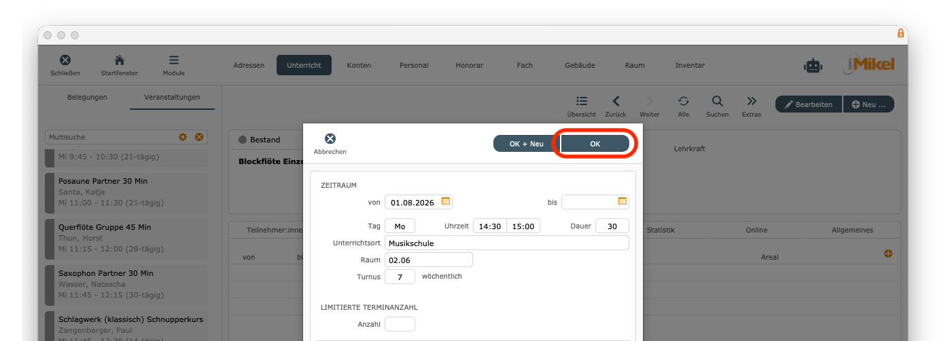946x341 pixels.
Task: Click the Abbrechen cancel icon in dialog
Action: 330,139
